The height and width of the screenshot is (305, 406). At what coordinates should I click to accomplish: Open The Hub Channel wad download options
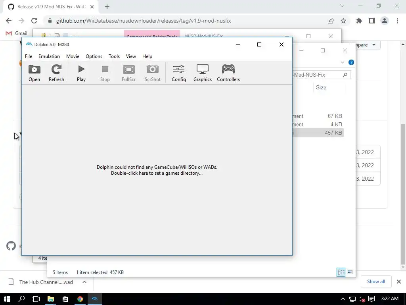click(84, 282)
